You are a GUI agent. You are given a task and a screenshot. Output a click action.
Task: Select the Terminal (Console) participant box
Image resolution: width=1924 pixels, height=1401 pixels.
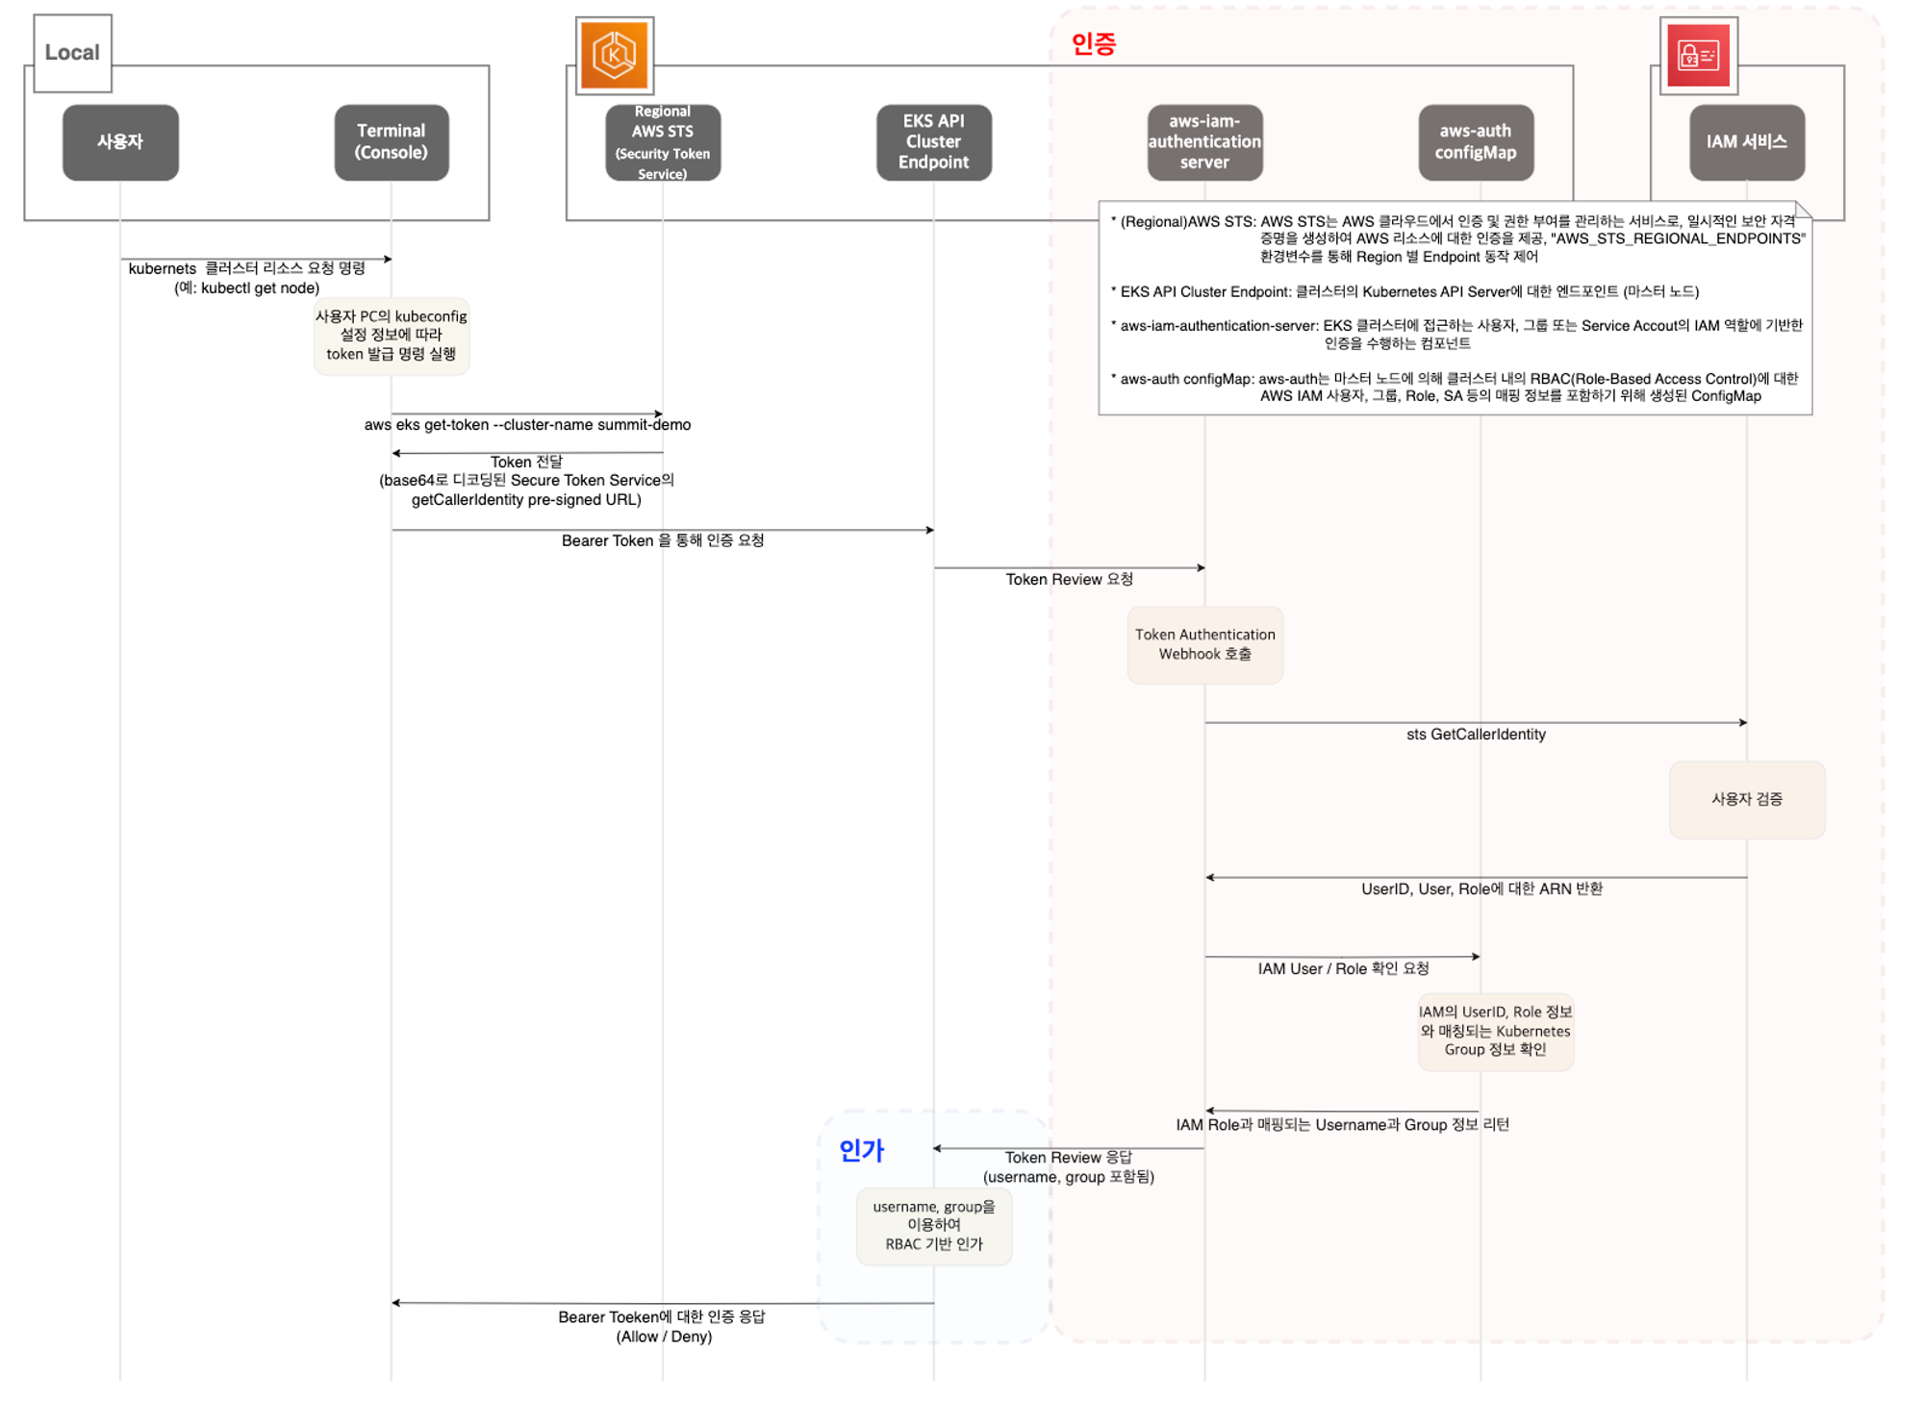coord(391,142)
